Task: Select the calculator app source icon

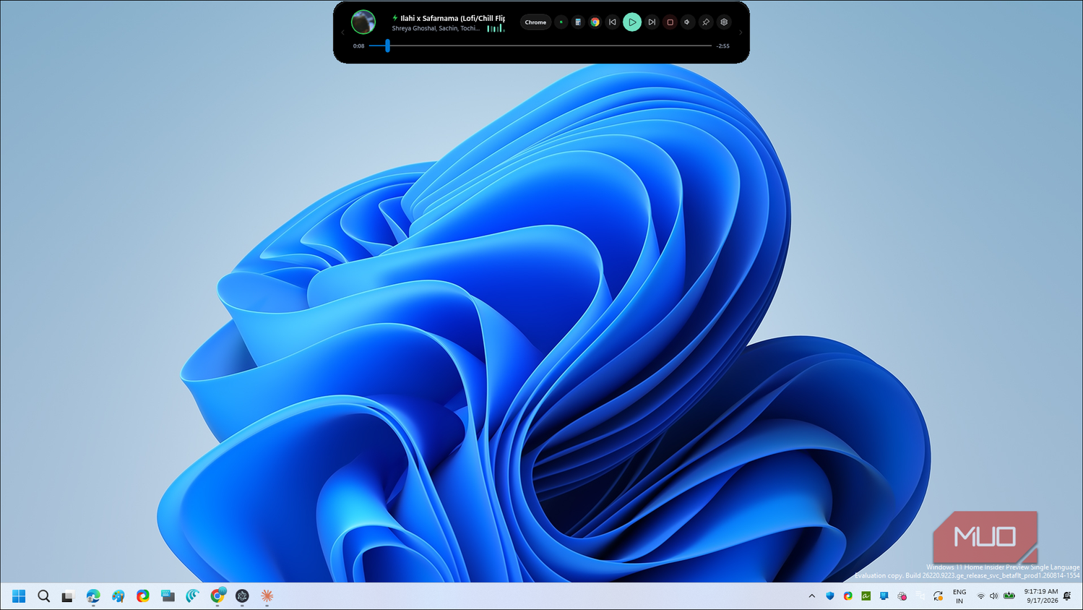Action: point(578,22)
